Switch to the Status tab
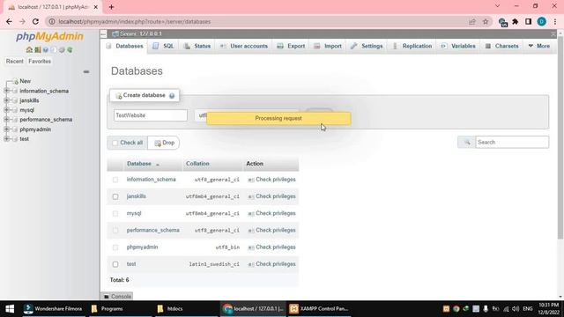This screenshot has height=317, width=564. click(197, 46)
